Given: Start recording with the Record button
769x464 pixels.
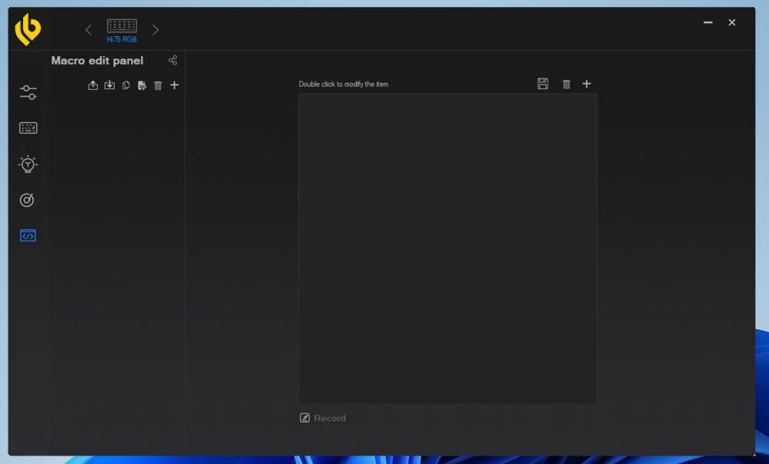Looking at the screenshot, I should [323, 418].
